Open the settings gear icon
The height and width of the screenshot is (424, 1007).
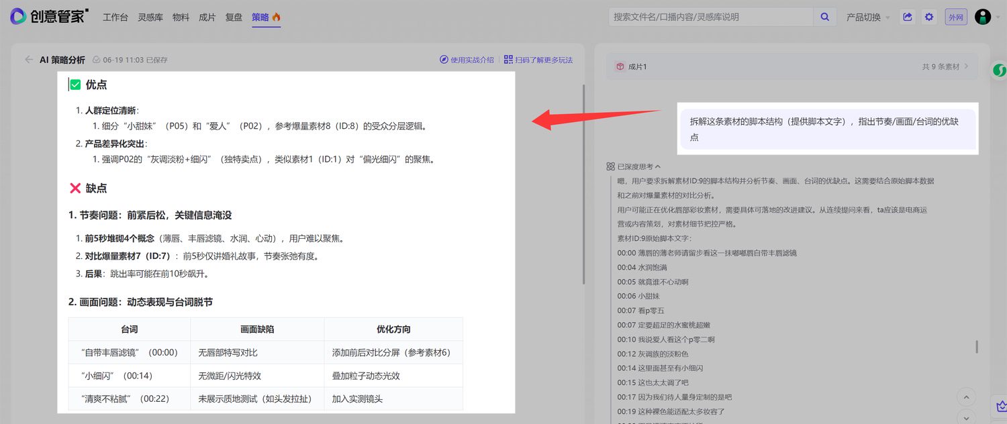coord(929,17)
